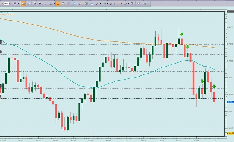
Task: Click the green hierarchy tree icon
Action: click(x=145, y=4)
